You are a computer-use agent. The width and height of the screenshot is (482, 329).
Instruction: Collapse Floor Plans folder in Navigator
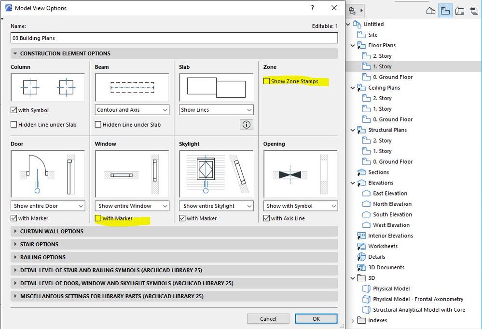point(353,45)
